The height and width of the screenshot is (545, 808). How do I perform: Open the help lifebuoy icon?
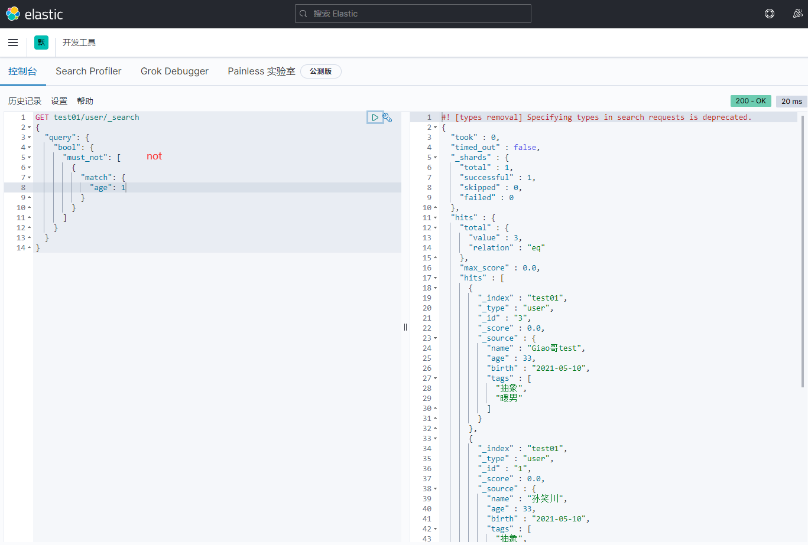(x=770, y=14)
